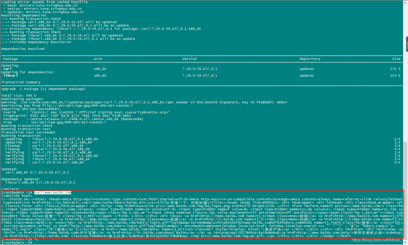Click 'libcurl.x86_64 0:7.29.0-59.el7_9.1' under Dependency Updated
The height and width of the screenshot is (245, 408).
pyautogui.click(x=40, y=183)
